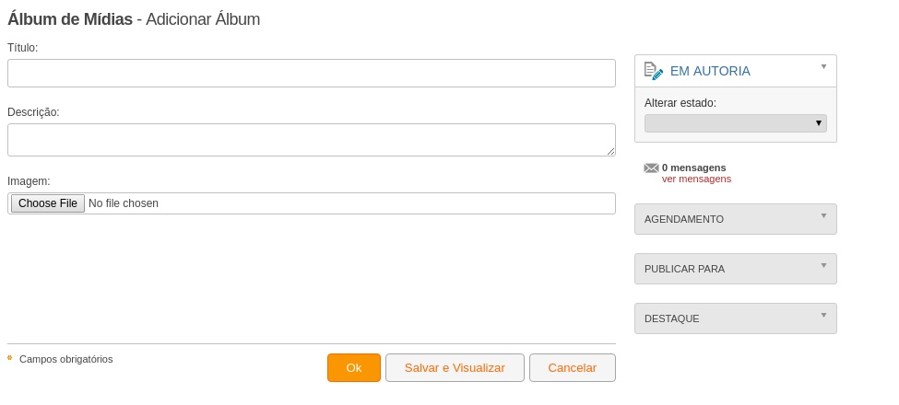Open the ver mensagens link
Image resolution: width=899 pixels, height=405 pixels.
(x=697, y=179)
